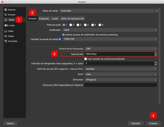The image size is (164, 127).
Task: Toggle 'Cambiar la escala de salida' checkbox
Action: pyautogui.click(x=60, y=39)
